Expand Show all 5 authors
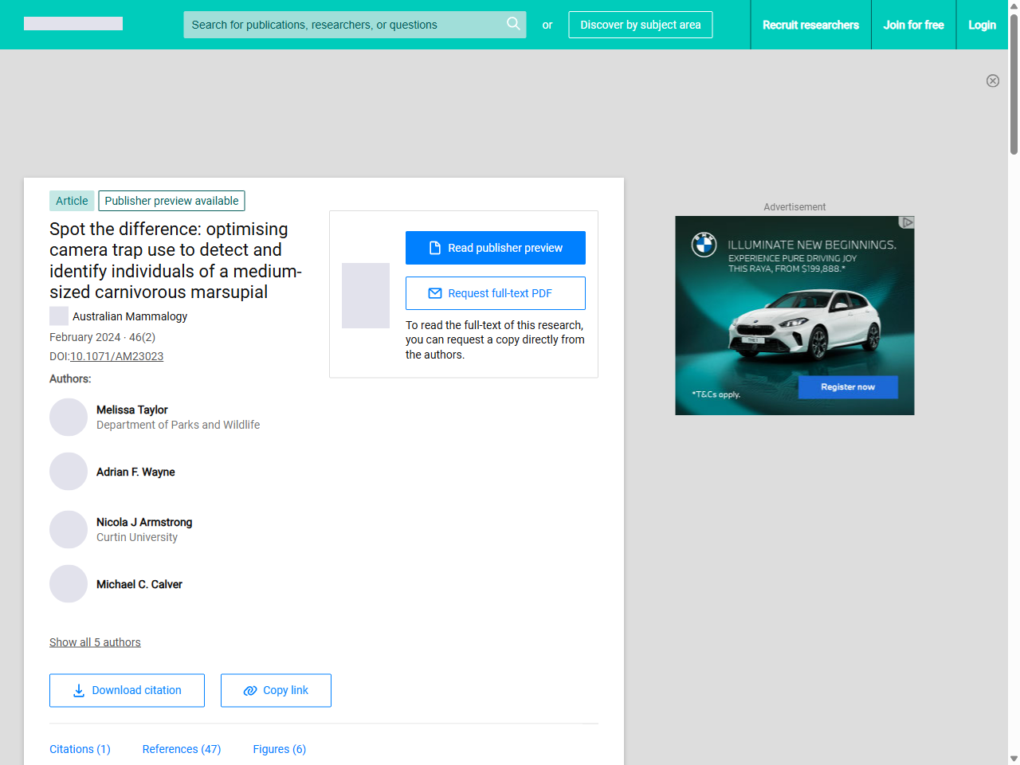Screen dimensions: 1020x765 (x=95, y=642)
